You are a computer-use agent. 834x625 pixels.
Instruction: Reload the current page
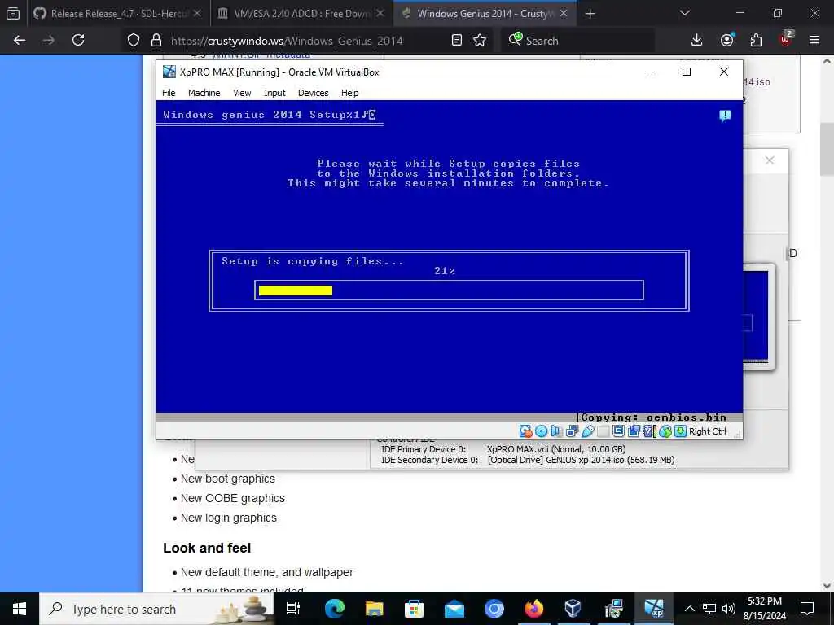click(78, 40)
